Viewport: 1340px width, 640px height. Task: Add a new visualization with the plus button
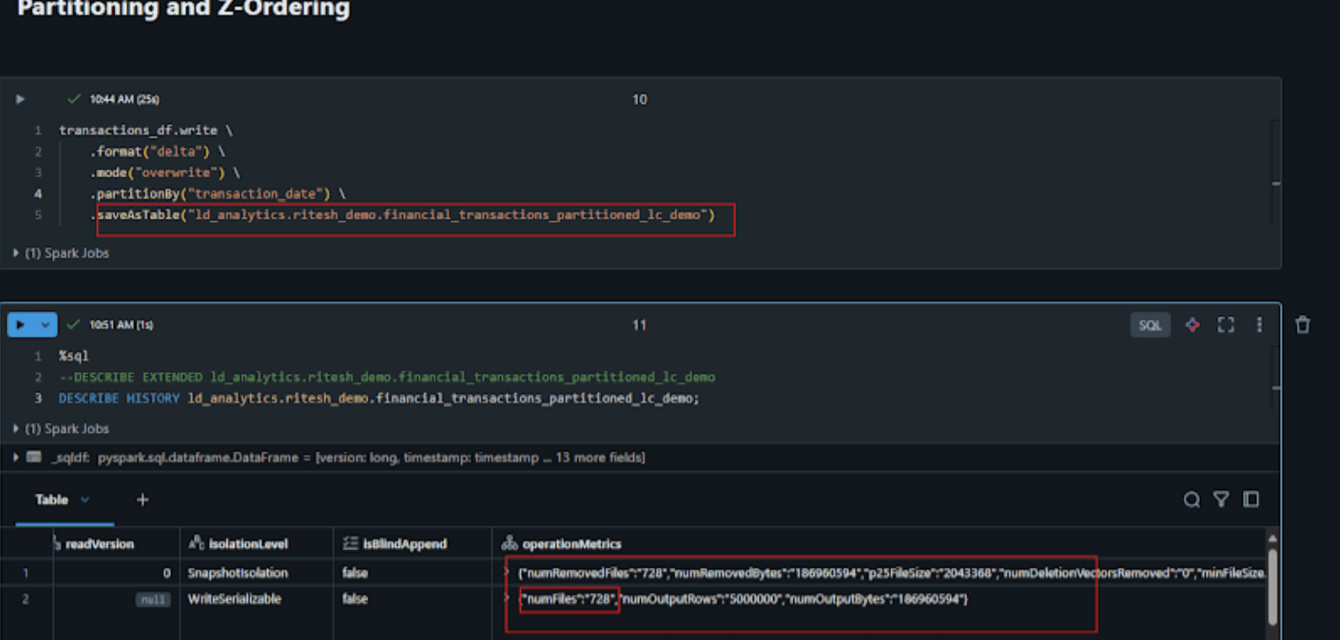click(142, 500)
